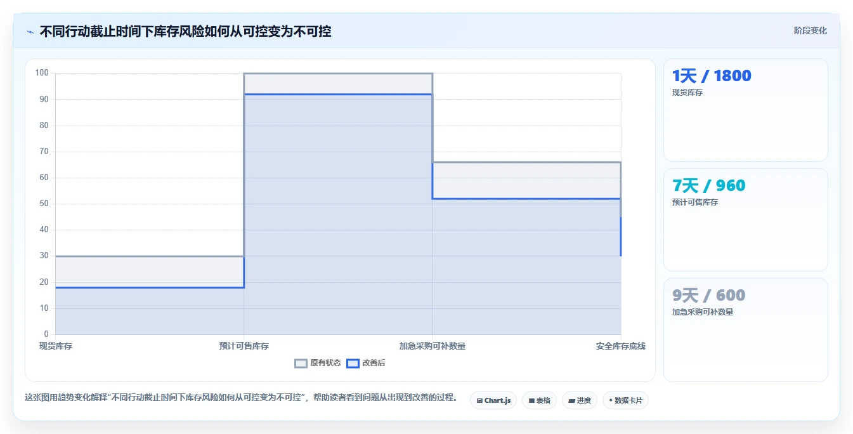This screenshot has height=434, width=853.
Task: Click the sparkle icon in 数据卡片 chip
Action: click(611, 400)
